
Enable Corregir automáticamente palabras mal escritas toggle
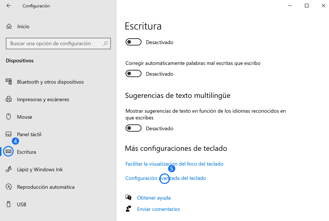[x=133, y=73]
